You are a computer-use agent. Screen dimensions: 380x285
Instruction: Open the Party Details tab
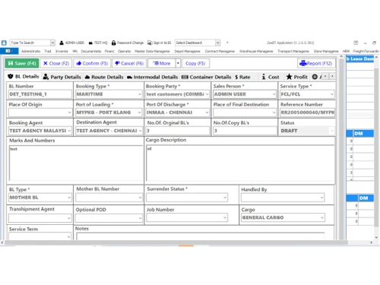62,77
